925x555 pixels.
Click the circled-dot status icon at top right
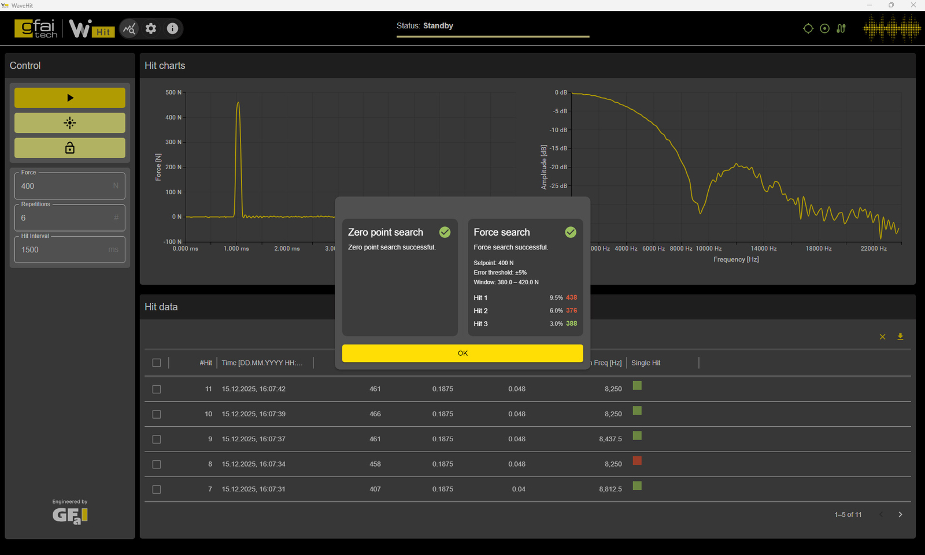tap(824, 28)
